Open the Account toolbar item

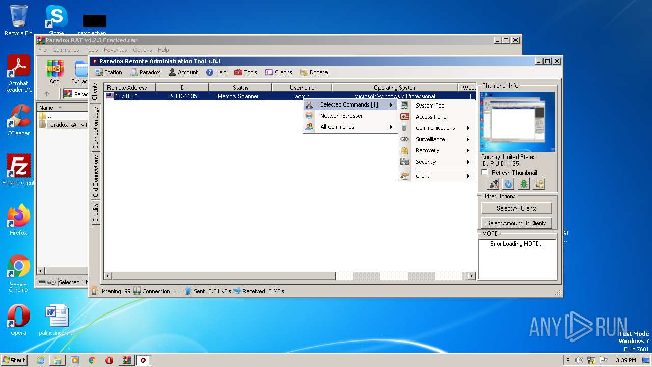(183, 72)
